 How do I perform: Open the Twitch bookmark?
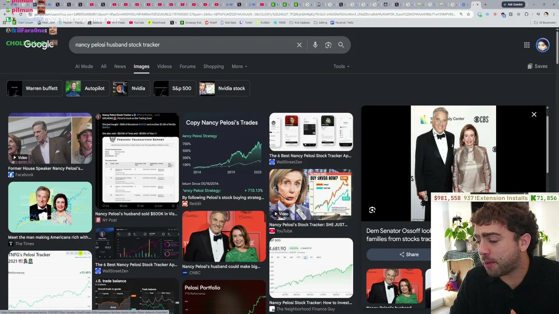pyautogui.click(x=246, y=23)
